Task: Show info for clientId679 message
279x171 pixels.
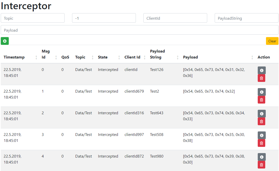Action: coord(261,92)
